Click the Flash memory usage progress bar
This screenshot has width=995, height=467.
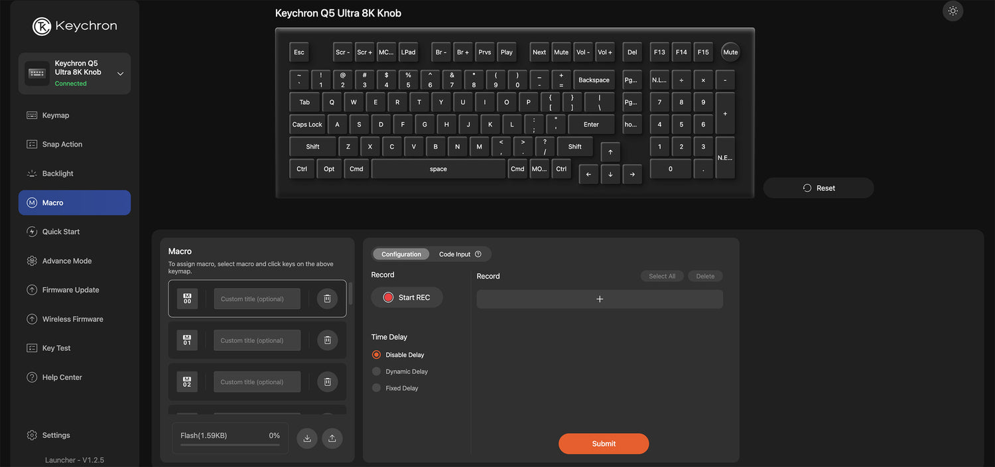230,445
